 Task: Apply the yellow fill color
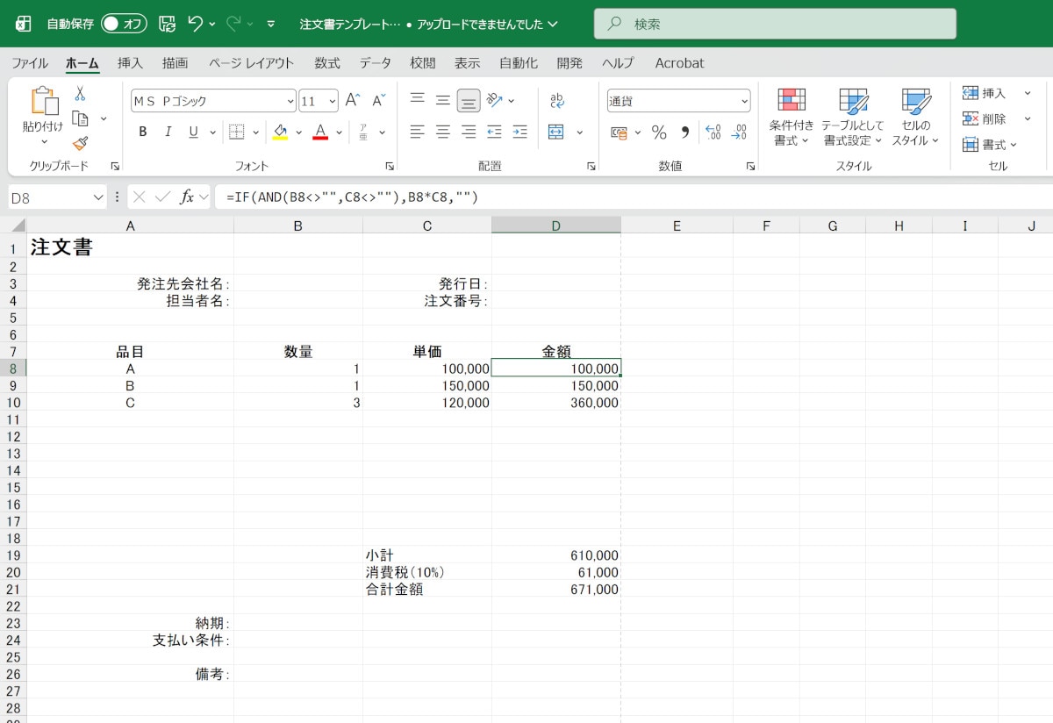click(x=280, y=132)
